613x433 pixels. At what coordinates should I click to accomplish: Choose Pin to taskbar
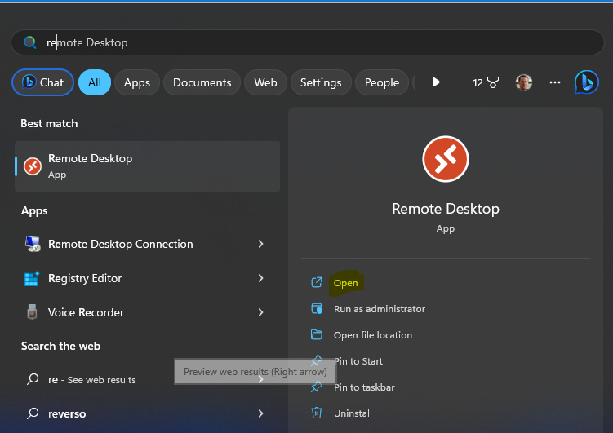(364, 387)
